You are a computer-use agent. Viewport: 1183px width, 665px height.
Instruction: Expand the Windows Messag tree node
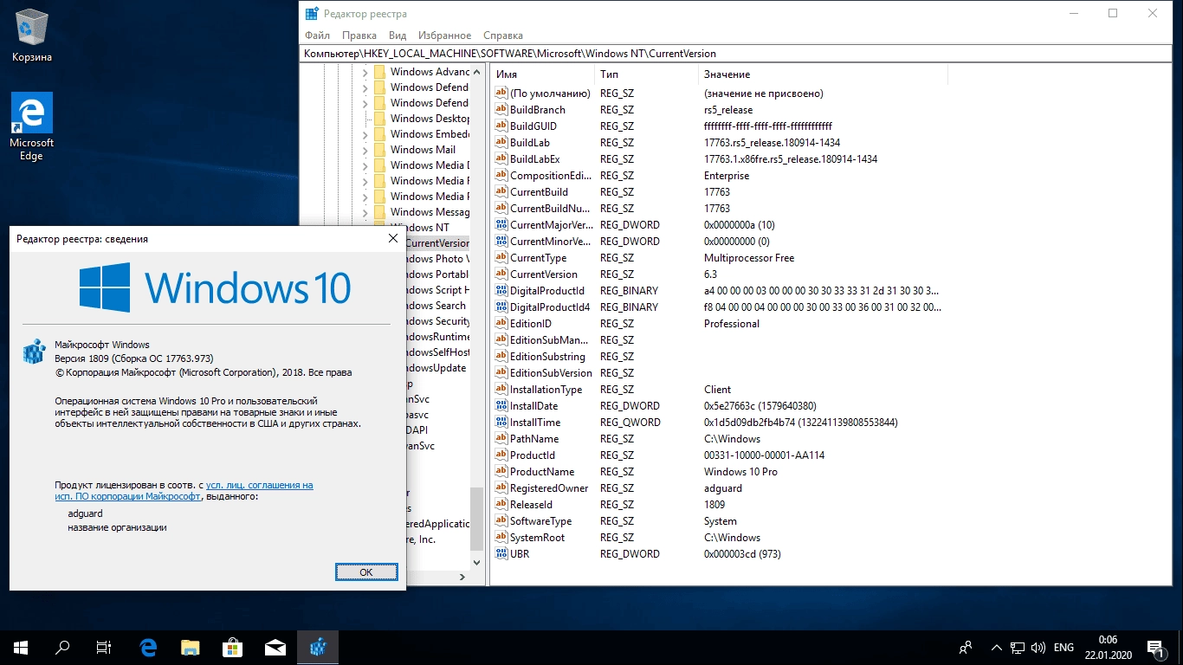[365, 213]
